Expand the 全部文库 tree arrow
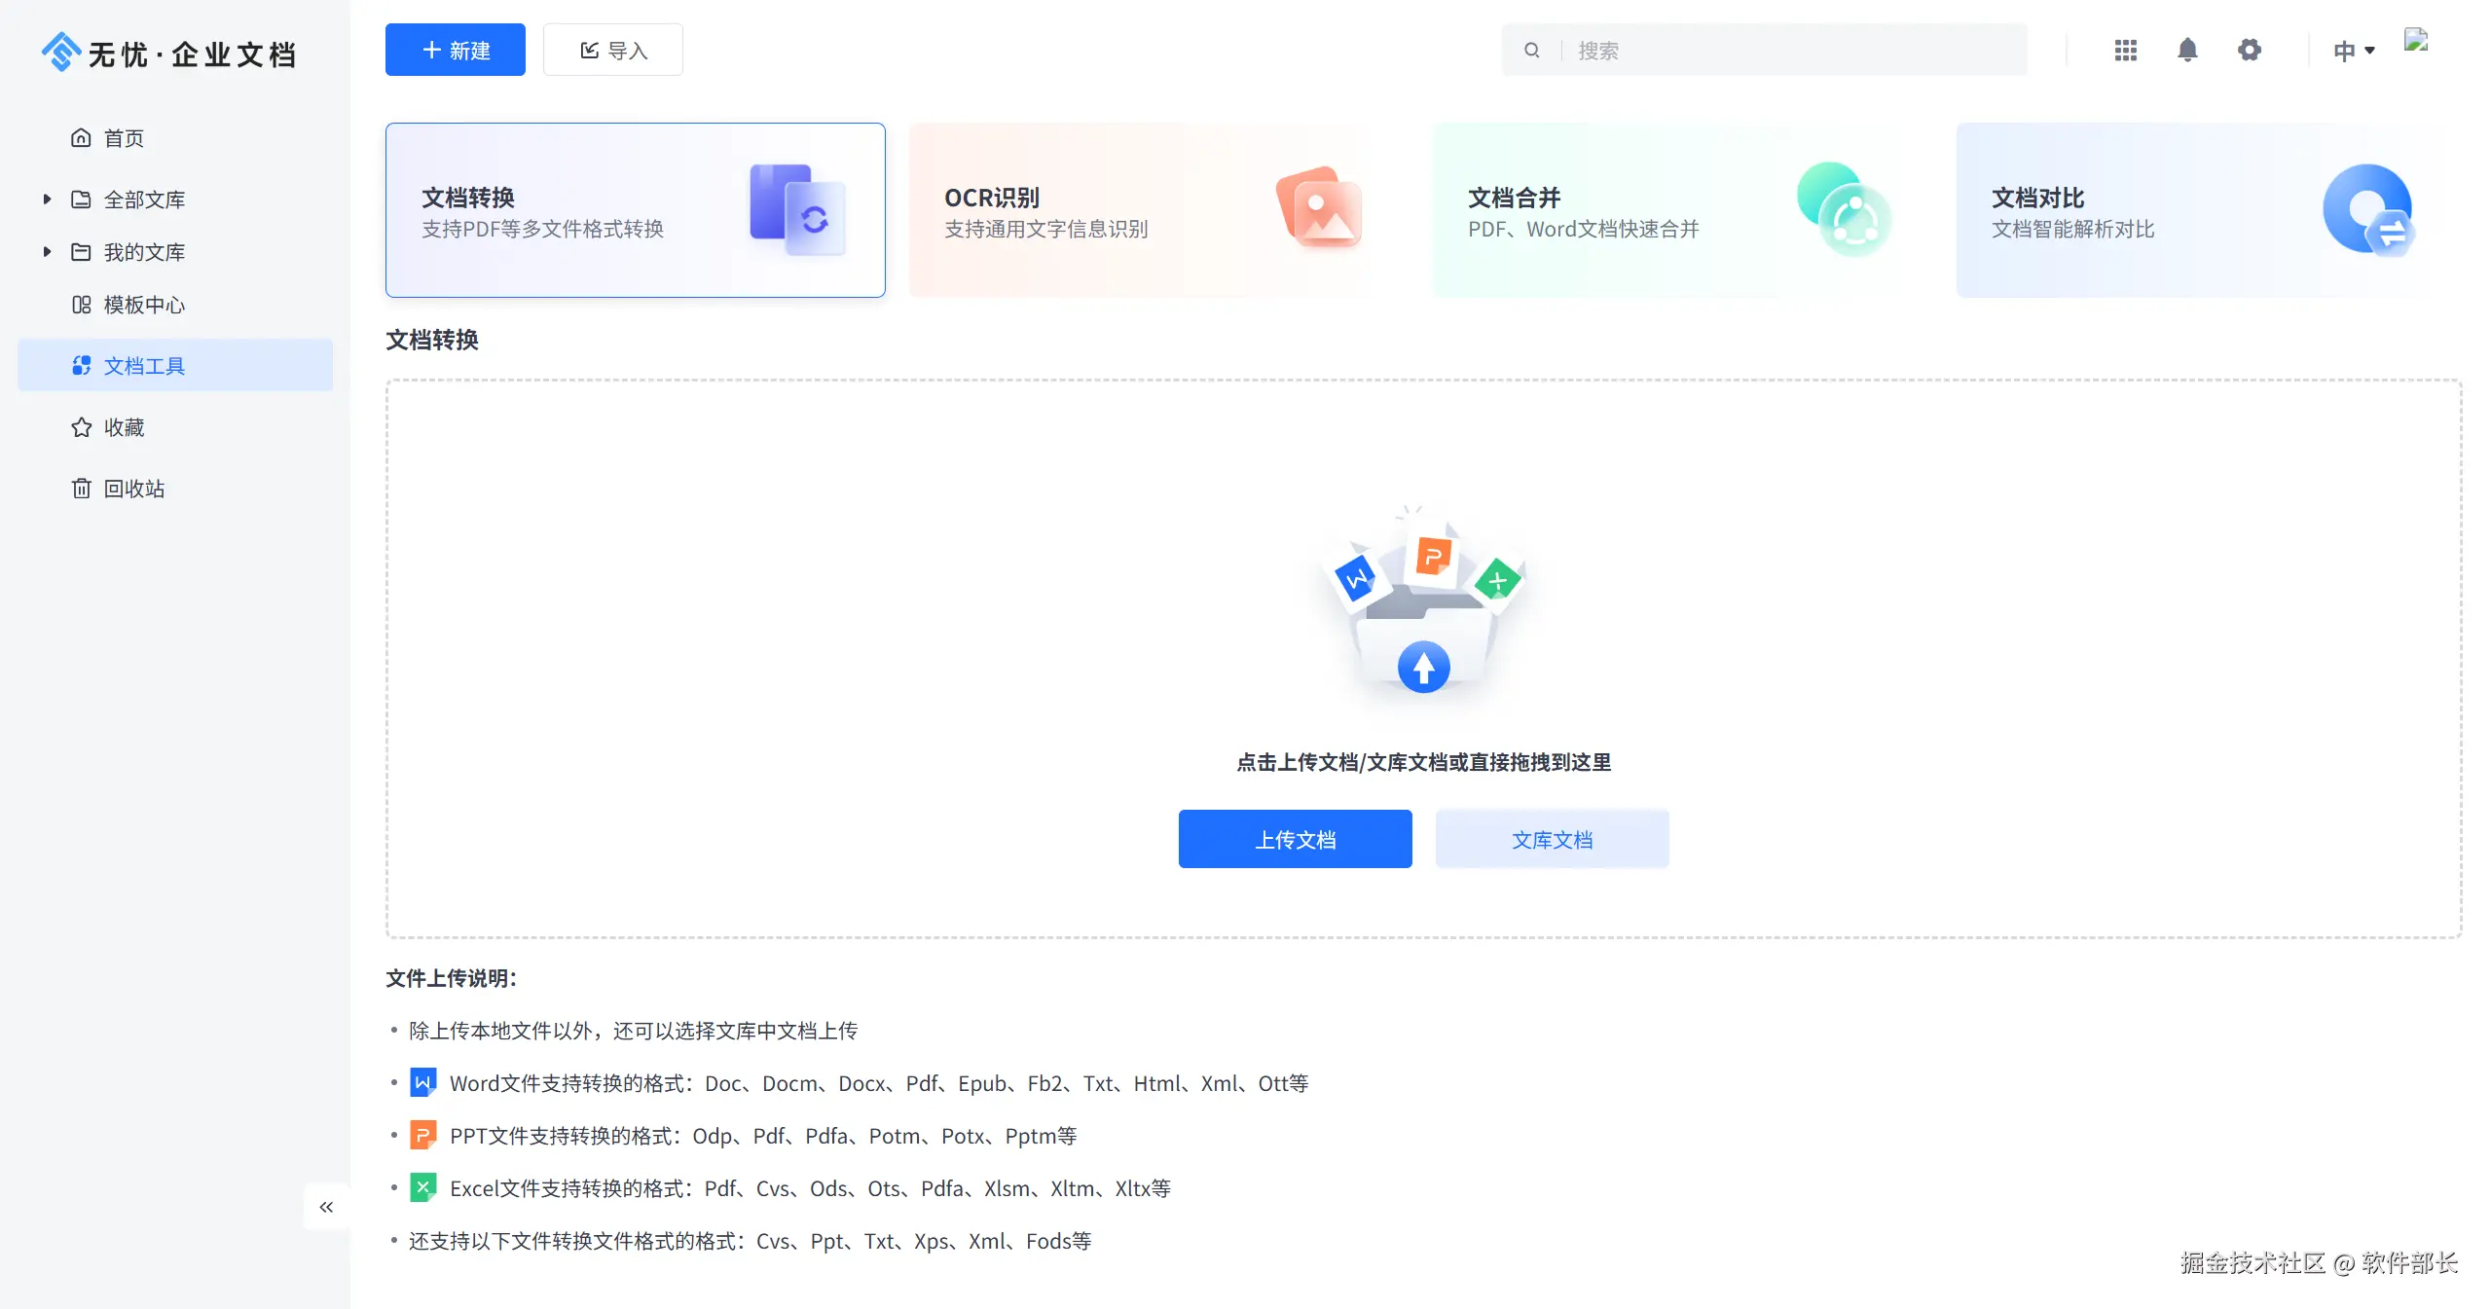Viewport: 2491px width, 1309px height. pyautogui.click(x=47, y=200)
